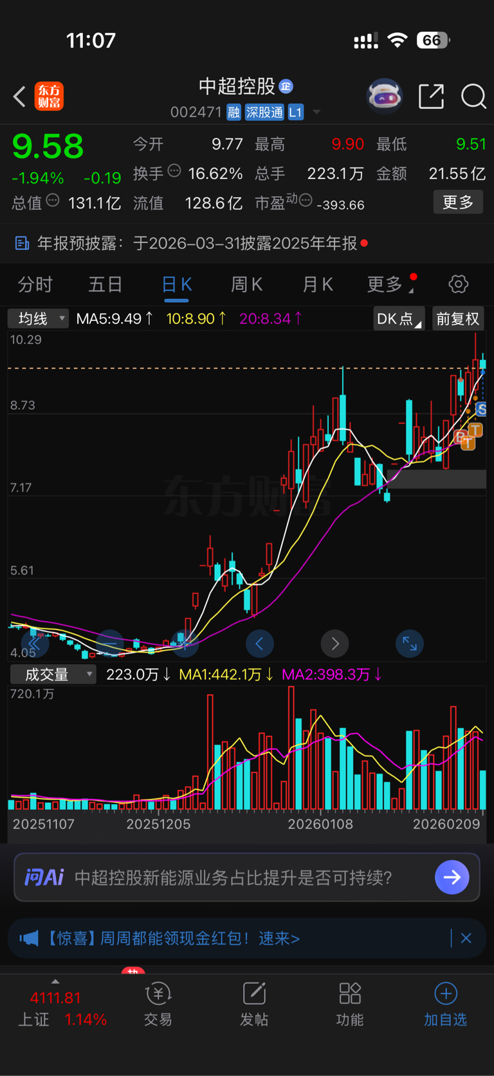This screenshot has height=1076, width=494.
Task: Open the DK点 dropdown
Action: 399,318
